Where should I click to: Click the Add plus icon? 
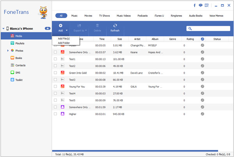point(60,25)
